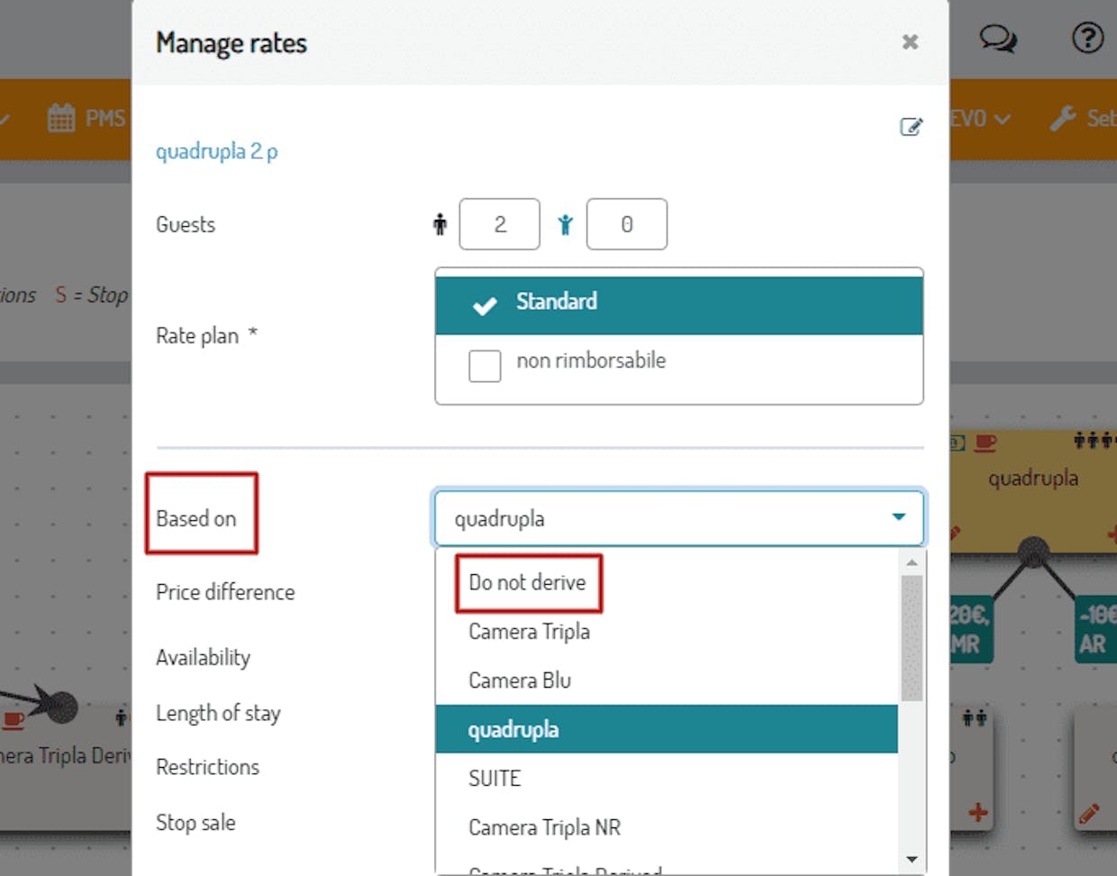The image size is (1117, 876).
Task: Click the adult guests number field
Action: click(500, 224)
